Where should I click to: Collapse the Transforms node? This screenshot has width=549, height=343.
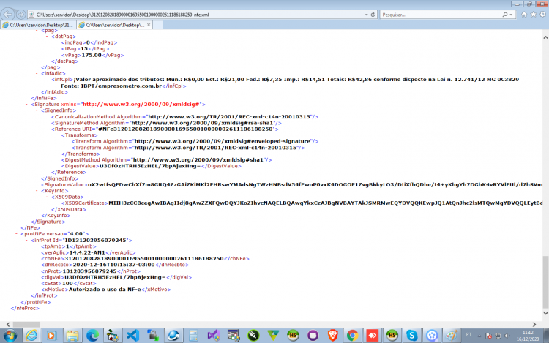click(57, 135)
